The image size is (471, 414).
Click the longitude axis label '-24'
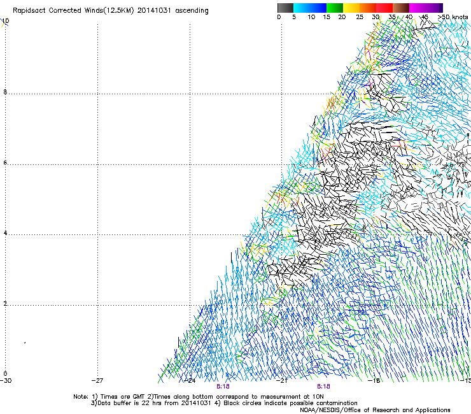click(x=190, y=381)
